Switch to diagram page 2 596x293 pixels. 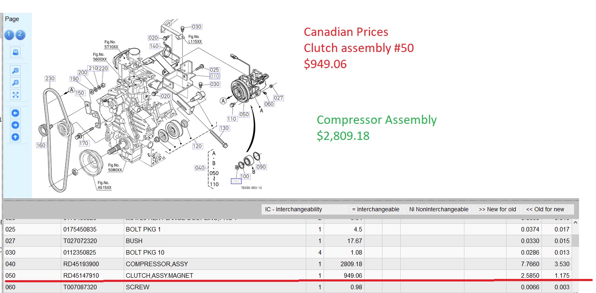click(20, 35)
